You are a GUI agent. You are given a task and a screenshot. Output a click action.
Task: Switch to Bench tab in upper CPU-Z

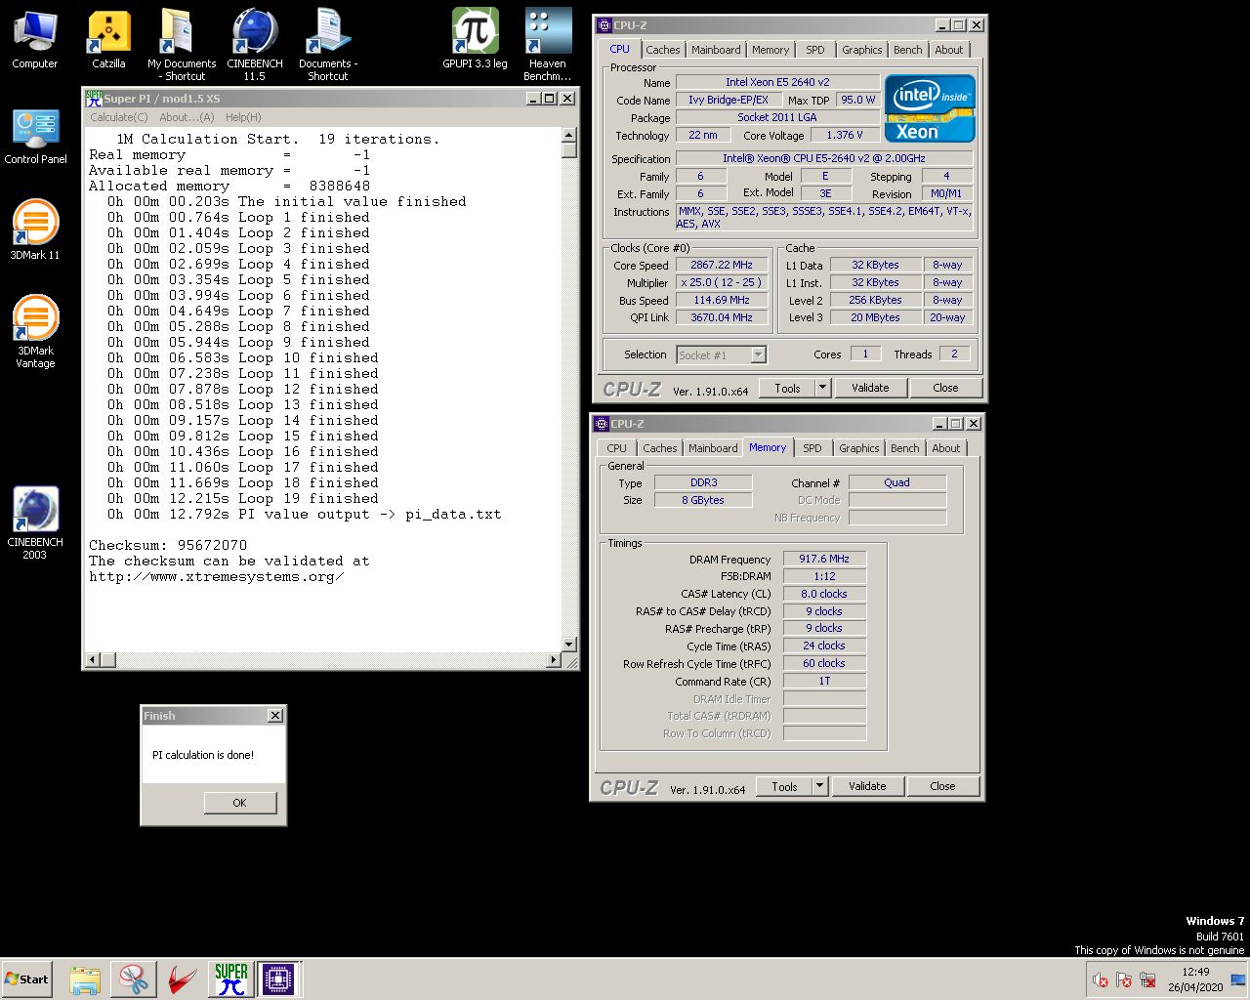(x=908, y=50)
